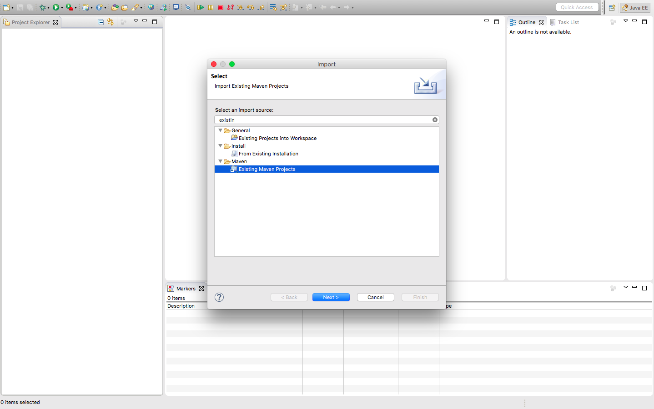The image size is (654, 409).
Task: Clear the import source filter text
Action: pos(435,120)
